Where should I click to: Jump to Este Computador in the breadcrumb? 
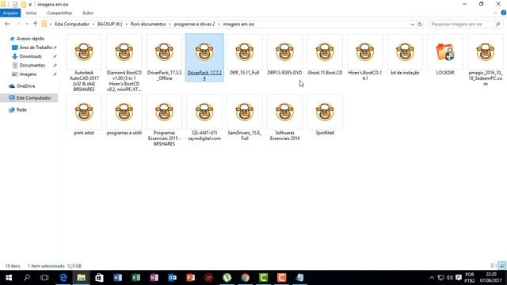[x=72, y=25]
